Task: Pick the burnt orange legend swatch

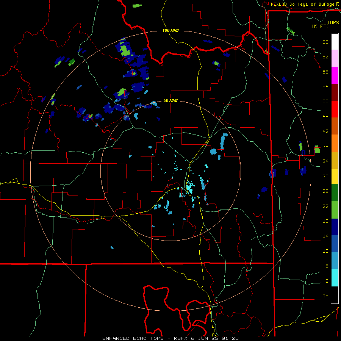Action: [335, 126]
